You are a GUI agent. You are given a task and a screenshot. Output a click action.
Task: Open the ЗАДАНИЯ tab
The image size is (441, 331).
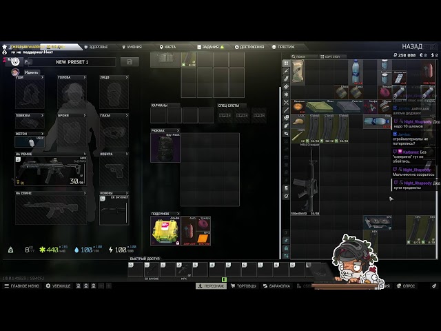tap(210, 47)
